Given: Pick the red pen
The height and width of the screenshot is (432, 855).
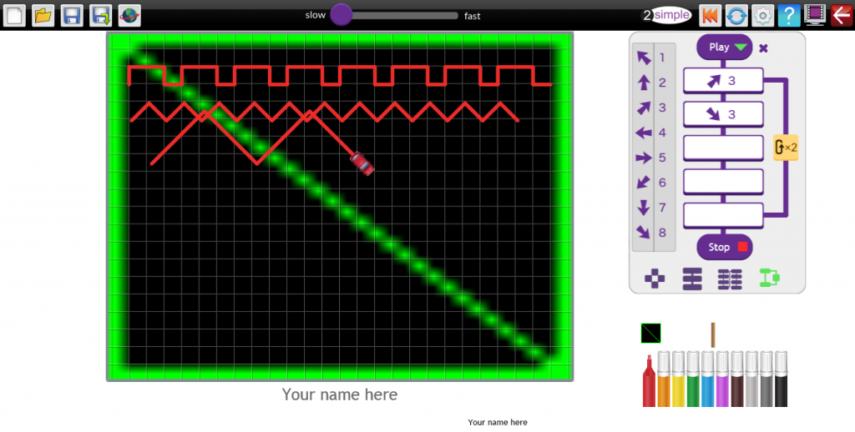Looking at the screenshot, I should coord(649,381).
